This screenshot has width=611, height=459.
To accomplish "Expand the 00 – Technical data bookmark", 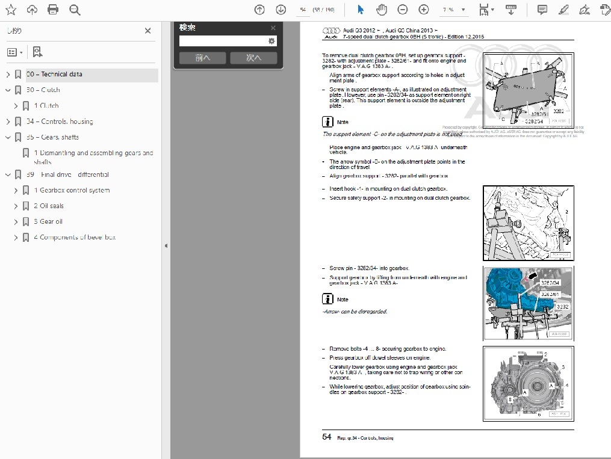I will 8,75.
